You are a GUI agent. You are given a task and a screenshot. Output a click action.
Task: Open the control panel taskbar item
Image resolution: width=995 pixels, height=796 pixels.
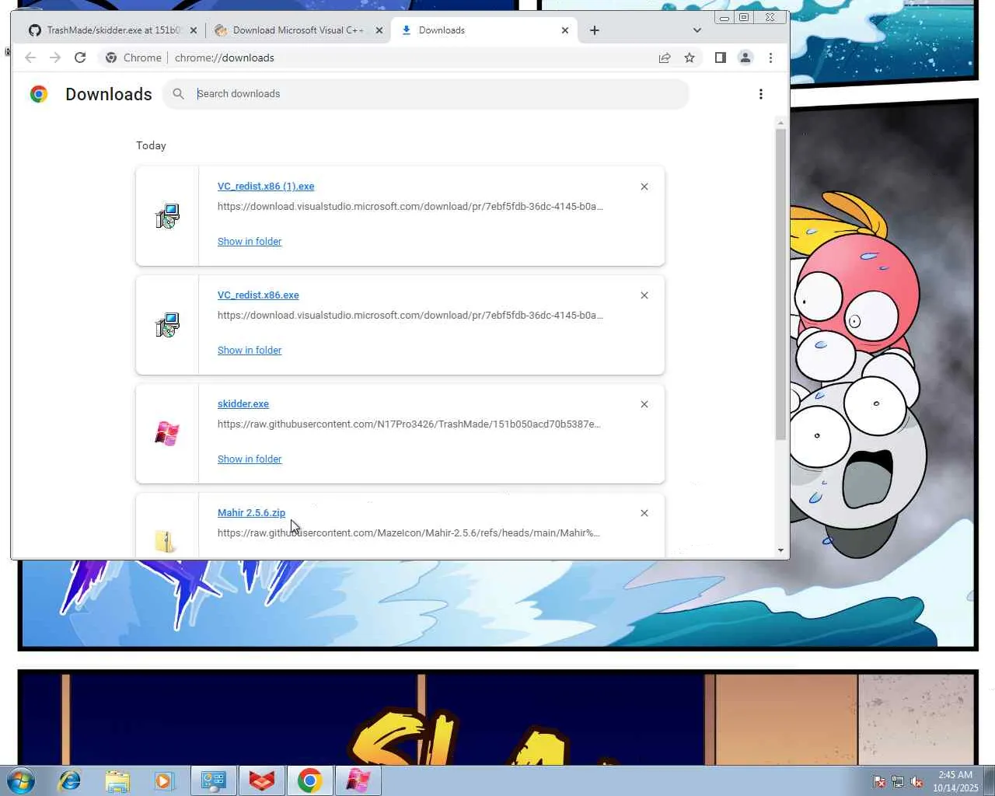point(214,780)
